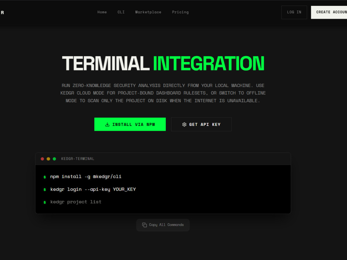The image size is (347, 260).
Task: Click Copy All Commands button
Action: pos(163,225)
